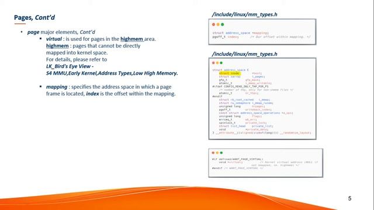The image size is (374, 210).
Task: Click underlined 'highmem' in the virtual bullet line
Action: tap(131, 39)
